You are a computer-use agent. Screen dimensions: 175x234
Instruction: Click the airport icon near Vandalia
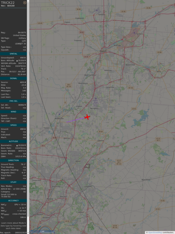97,11
